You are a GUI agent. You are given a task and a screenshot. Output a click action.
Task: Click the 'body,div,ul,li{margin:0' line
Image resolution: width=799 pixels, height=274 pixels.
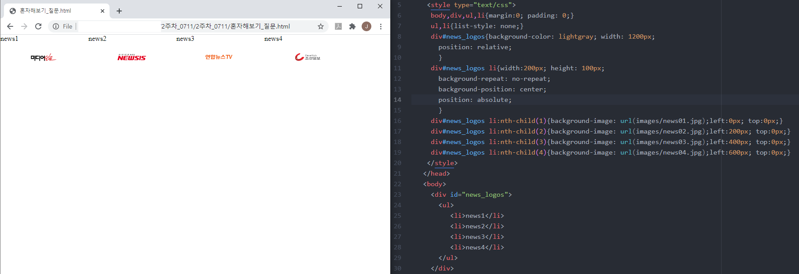(x=502, y=15)
